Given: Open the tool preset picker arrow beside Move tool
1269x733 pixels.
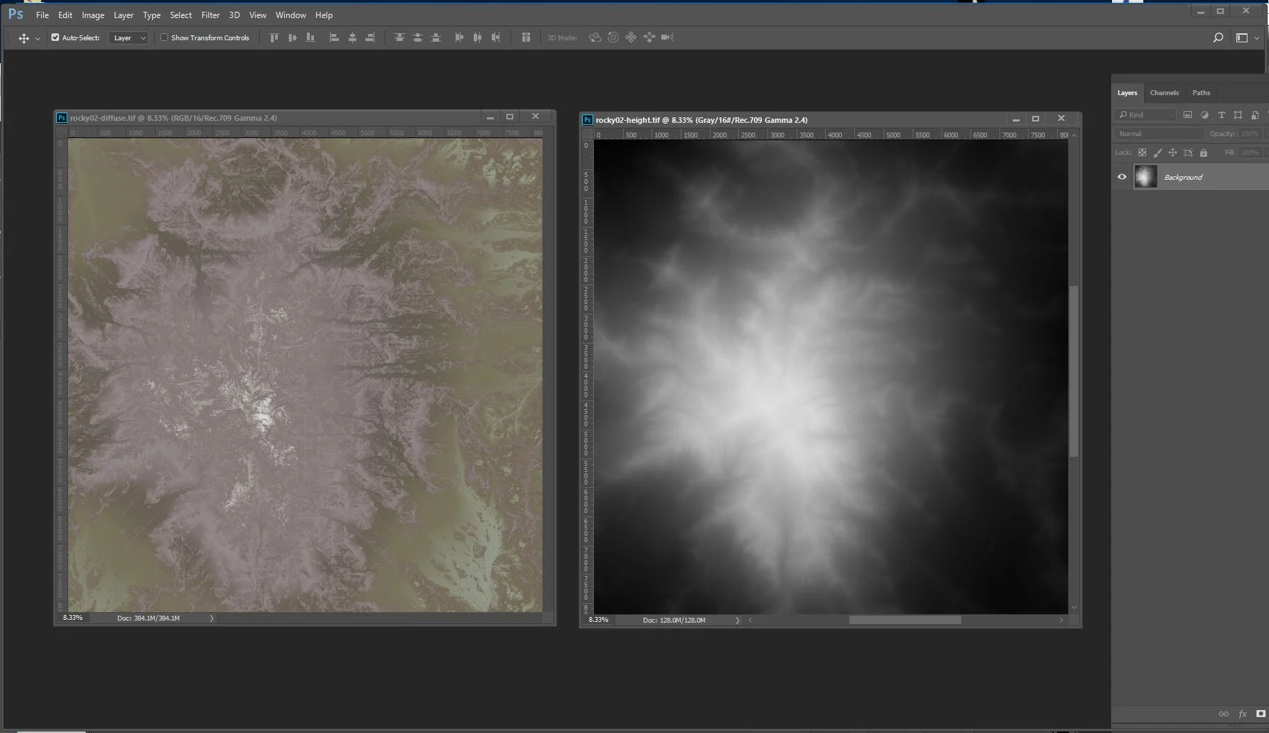Looking at the screenshot, I should click(38, 39).
